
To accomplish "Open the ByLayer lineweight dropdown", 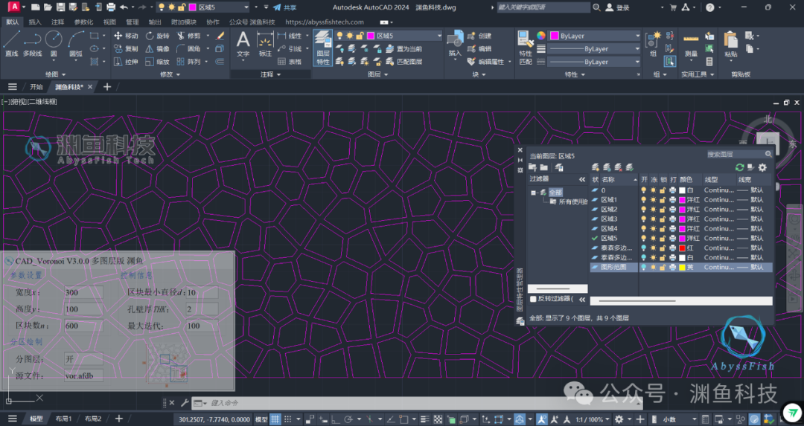I will click(638, 48).
